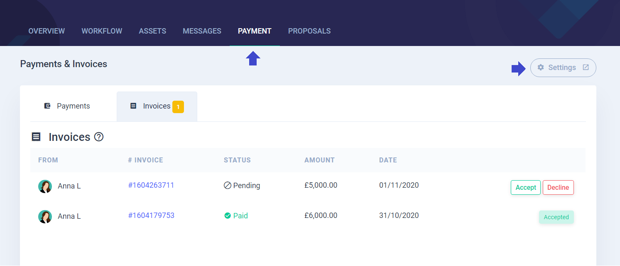620x266 pixels.
Task: Click the Invoices heading receipt icon
Action: coord(36,137)
